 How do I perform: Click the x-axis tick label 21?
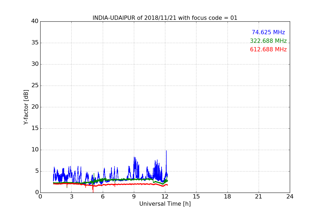tap(259, 197)
